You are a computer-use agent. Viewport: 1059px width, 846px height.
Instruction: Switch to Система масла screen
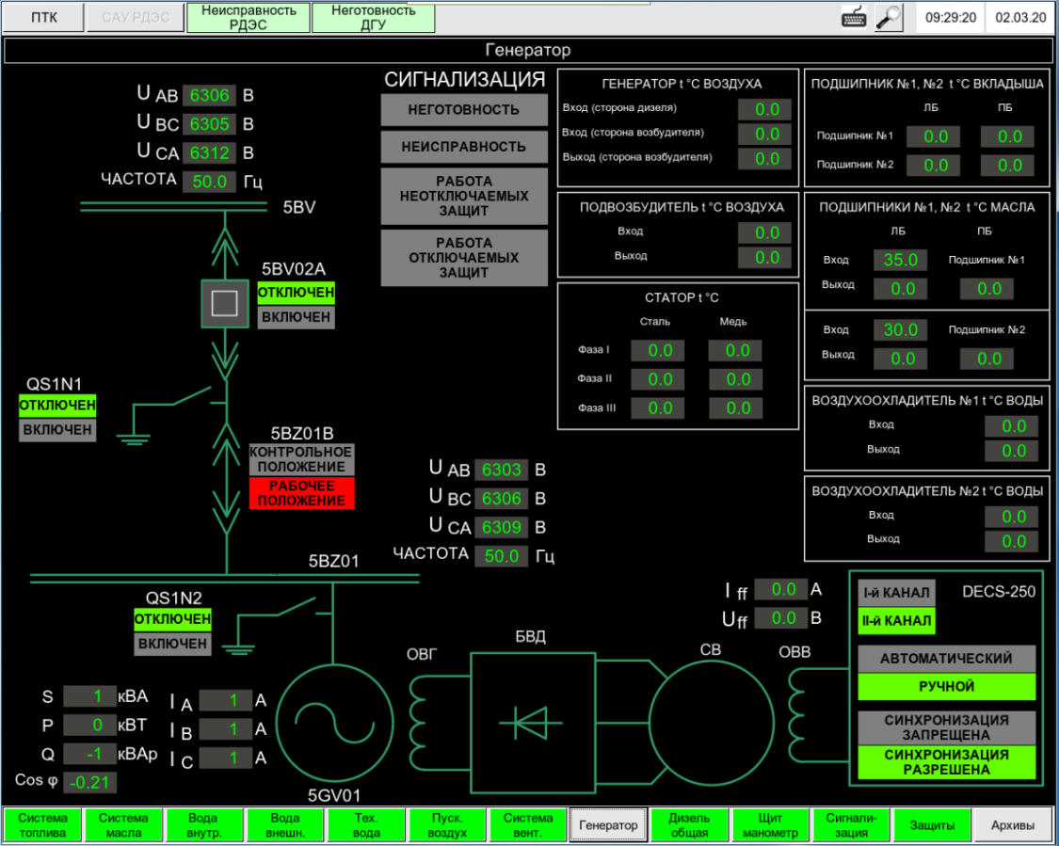pyautogui.click(x=123, y=825)
